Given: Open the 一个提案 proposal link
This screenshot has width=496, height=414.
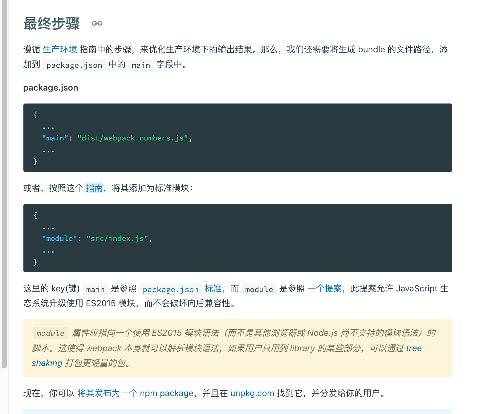Looking at the screenshot, I should point(325,289).
